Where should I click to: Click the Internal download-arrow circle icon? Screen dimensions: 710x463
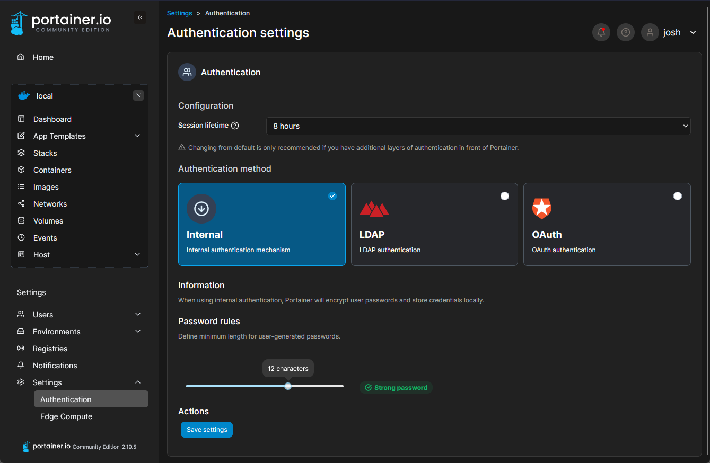(x=201, y=209)
